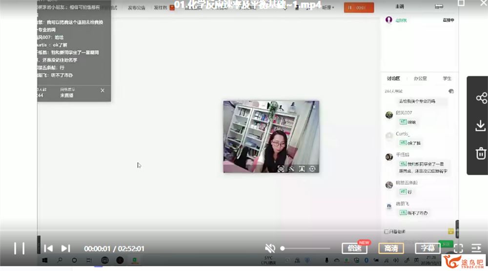Click the lecturer avatar in the 主讲 list
Screen dimensions: 488x271
pyautogui.click(x=389, y=20)
